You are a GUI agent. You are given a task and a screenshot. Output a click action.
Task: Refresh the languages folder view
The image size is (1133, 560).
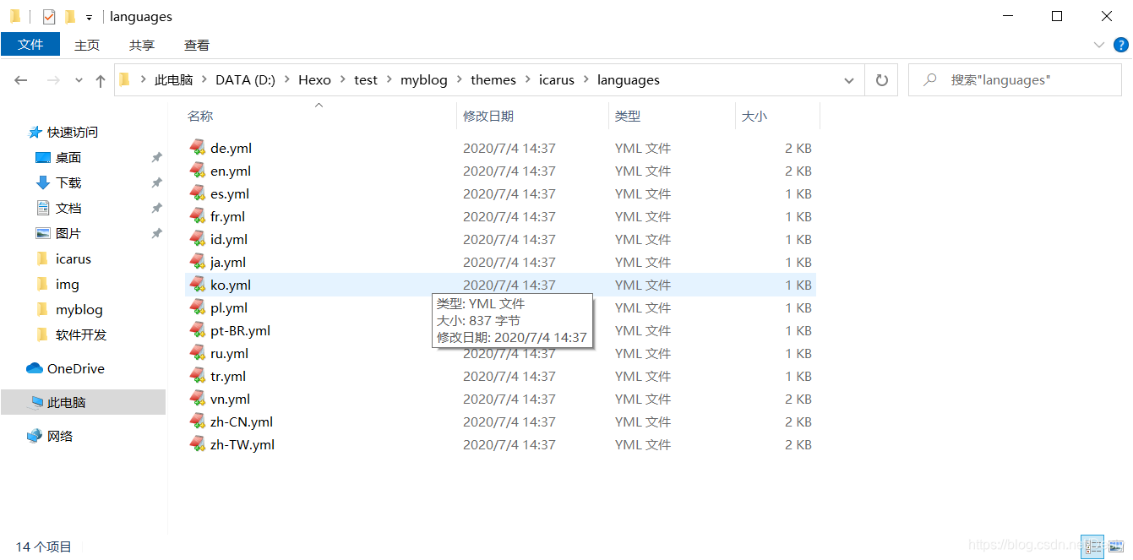click(x=882, y=80)
